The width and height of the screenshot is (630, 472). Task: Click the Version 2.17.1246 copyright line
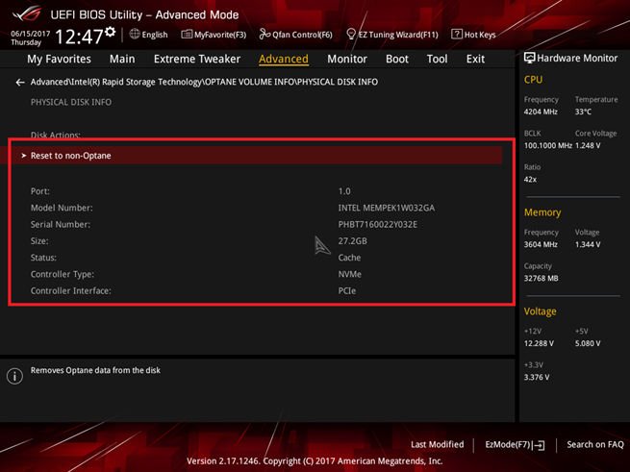tap(315, 460)
